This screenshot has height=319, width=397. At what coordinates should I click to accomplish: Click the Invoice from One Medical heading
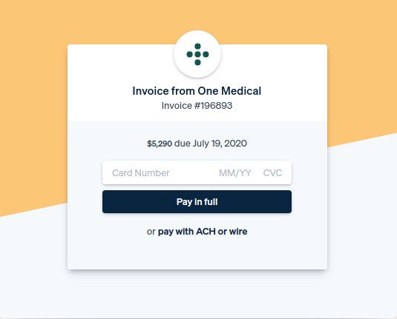coord(197,91)
